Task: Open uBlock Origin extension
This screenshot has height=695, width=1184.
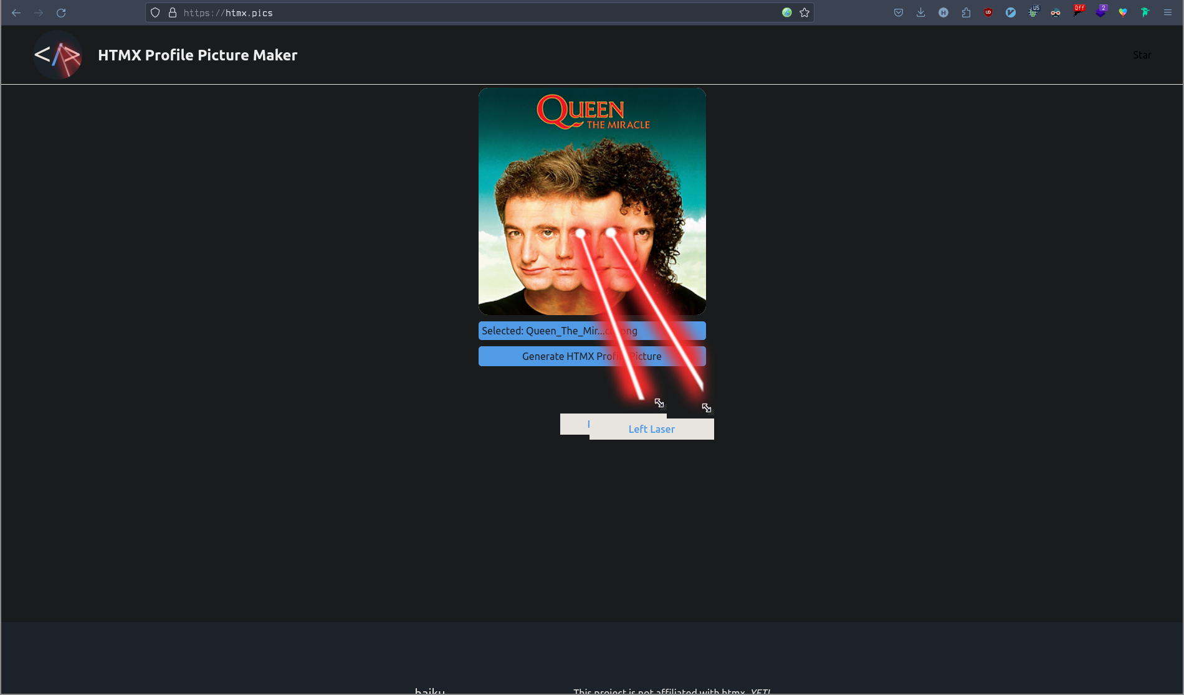Action: tap(988, 12)
